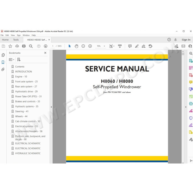Viewport: 193px width, 193px height.
Task: Collapse left navigation pane arrow
Action: pos(51,107)
